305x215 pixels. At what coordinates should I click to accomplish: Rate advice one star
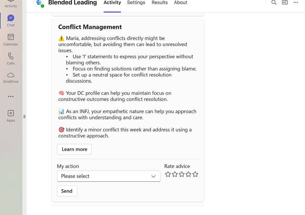pyautogui.click(x=168, y=174)
